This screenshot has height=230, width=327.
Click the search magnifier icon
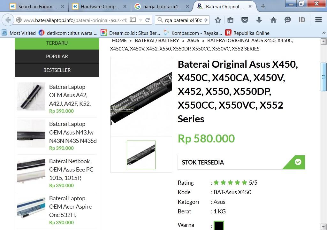click(160, 20)
